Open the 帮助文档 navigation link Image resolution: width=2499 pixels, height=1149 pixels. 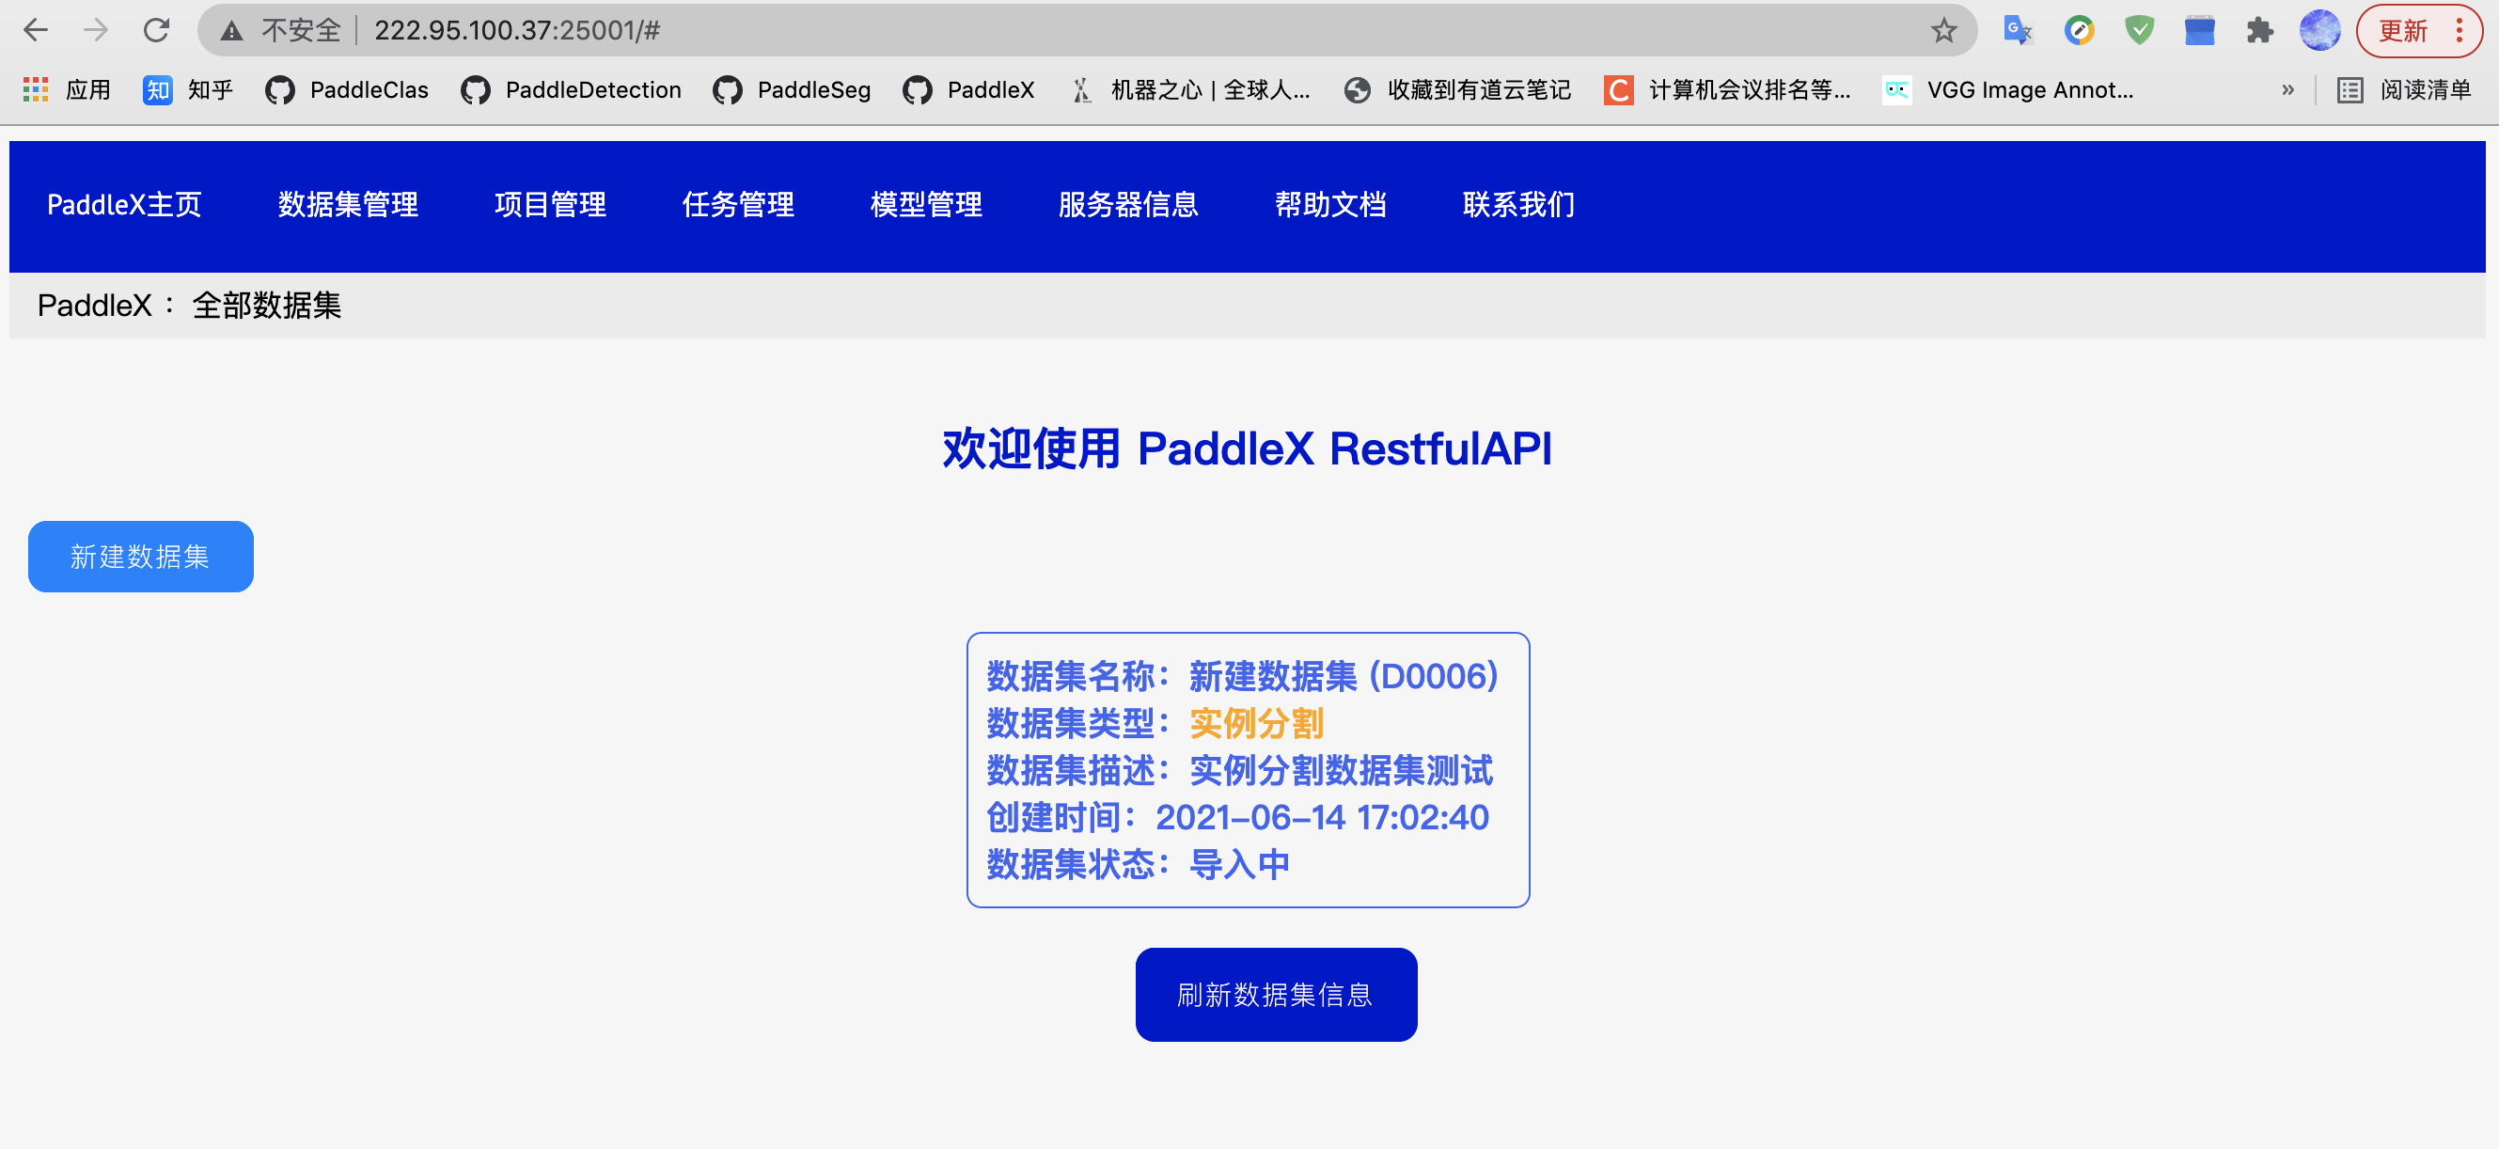pos(1329,205)
